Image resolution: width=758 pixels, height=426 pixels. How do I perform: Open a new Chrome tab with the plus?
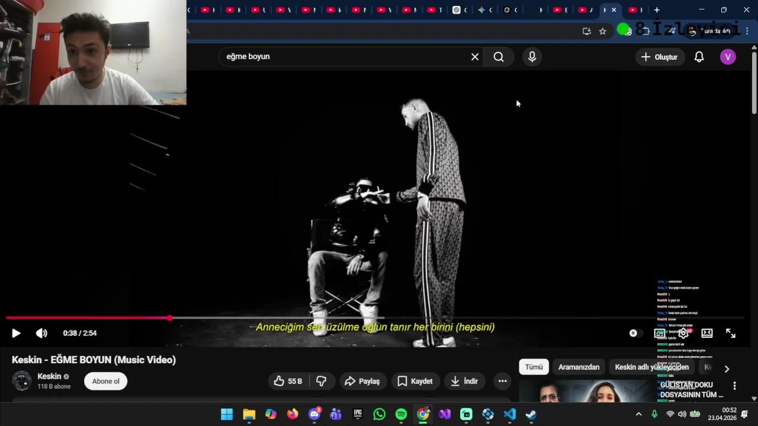tap(657, 10)
